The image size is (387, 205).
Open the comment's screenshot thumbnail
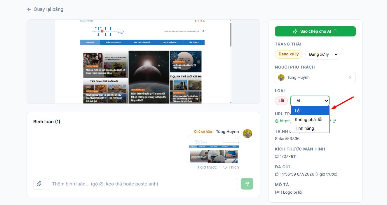214,149
